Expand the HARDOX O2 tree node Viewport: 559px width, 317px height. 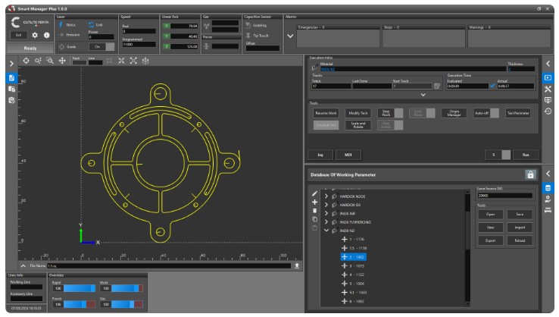(326, 205)
